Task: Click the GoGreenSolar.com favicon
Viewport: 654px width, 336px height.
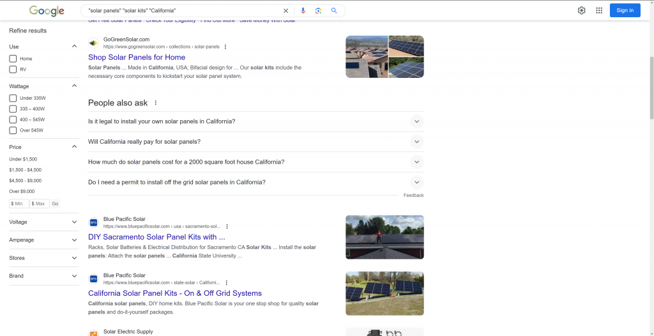Action: [93, 43]
